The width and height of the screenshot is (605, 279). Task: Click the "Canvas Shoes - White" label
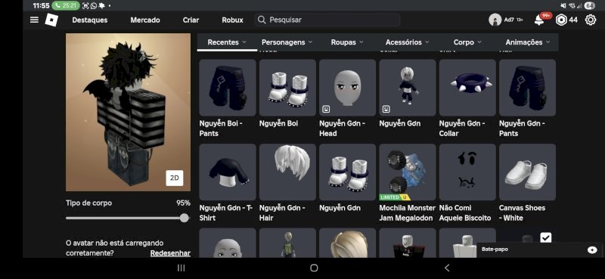point(522,213)
